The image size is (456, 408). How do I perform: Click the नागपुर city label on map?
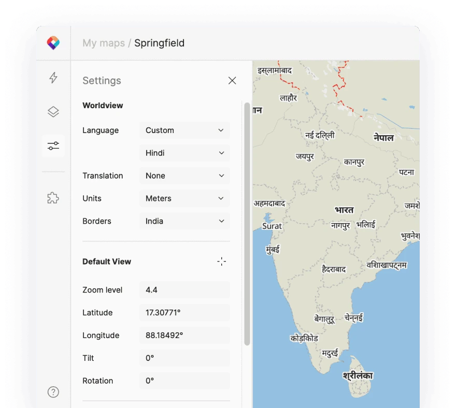pyautogui.click(x=340, y=225)
